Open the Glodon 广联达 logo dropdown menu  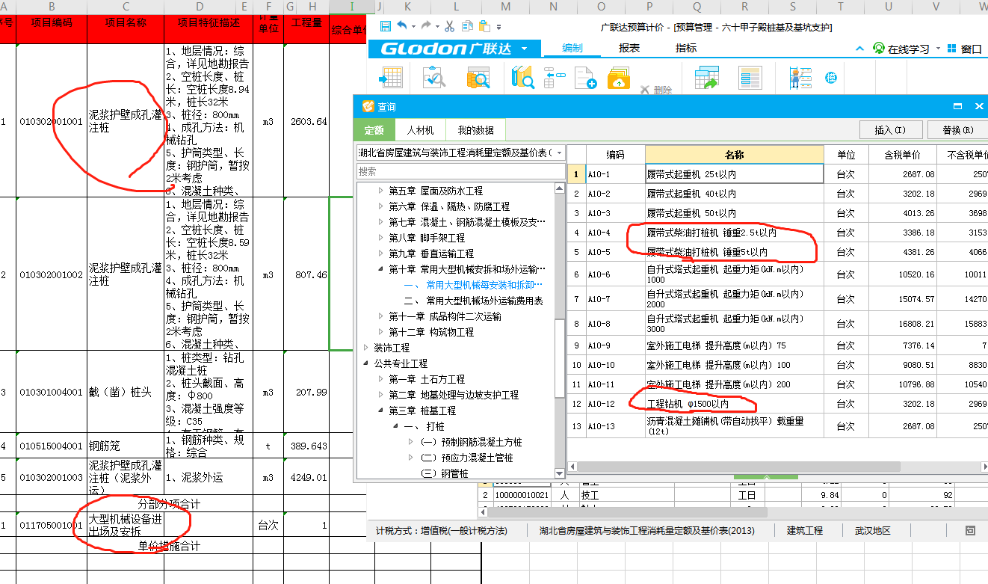point(524,49)
